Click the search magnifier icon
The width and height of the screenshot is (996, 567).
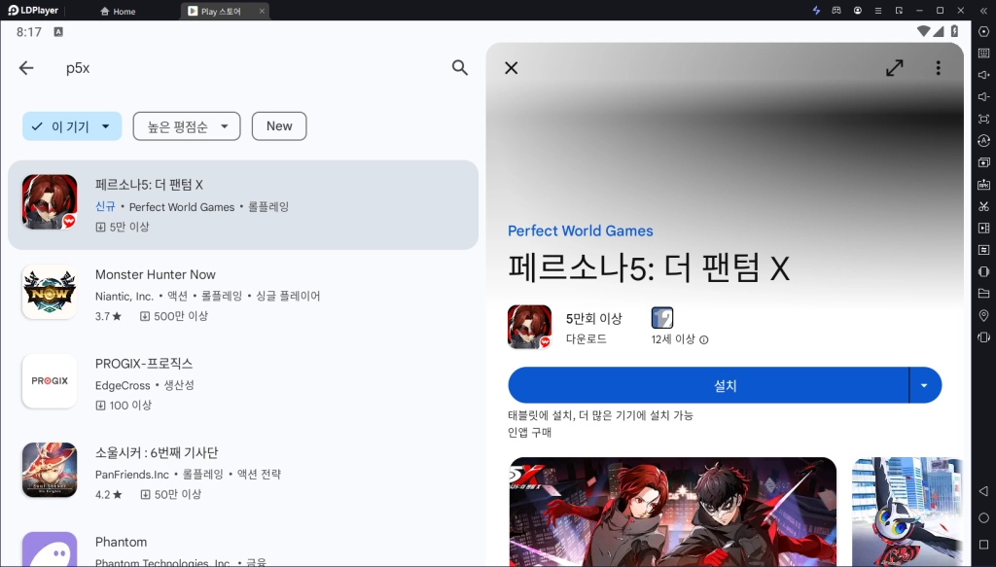(460, 67)
